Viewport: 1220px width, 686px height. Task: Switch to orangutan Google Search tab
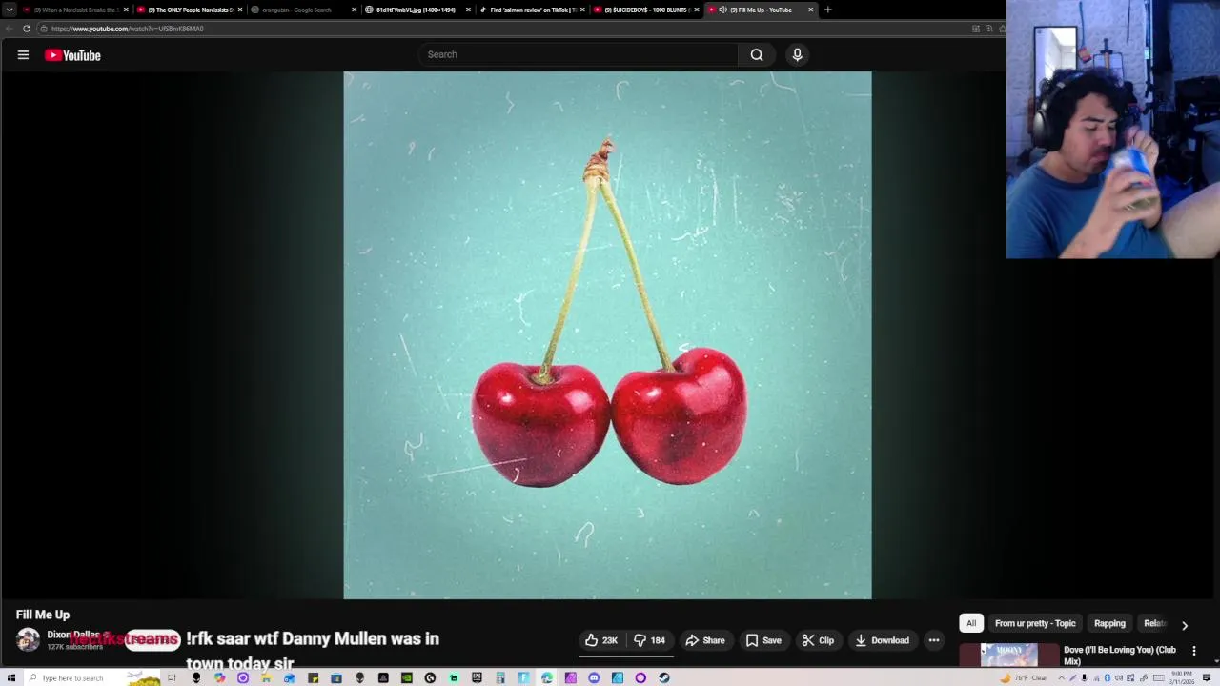click(x=303, y=10)
